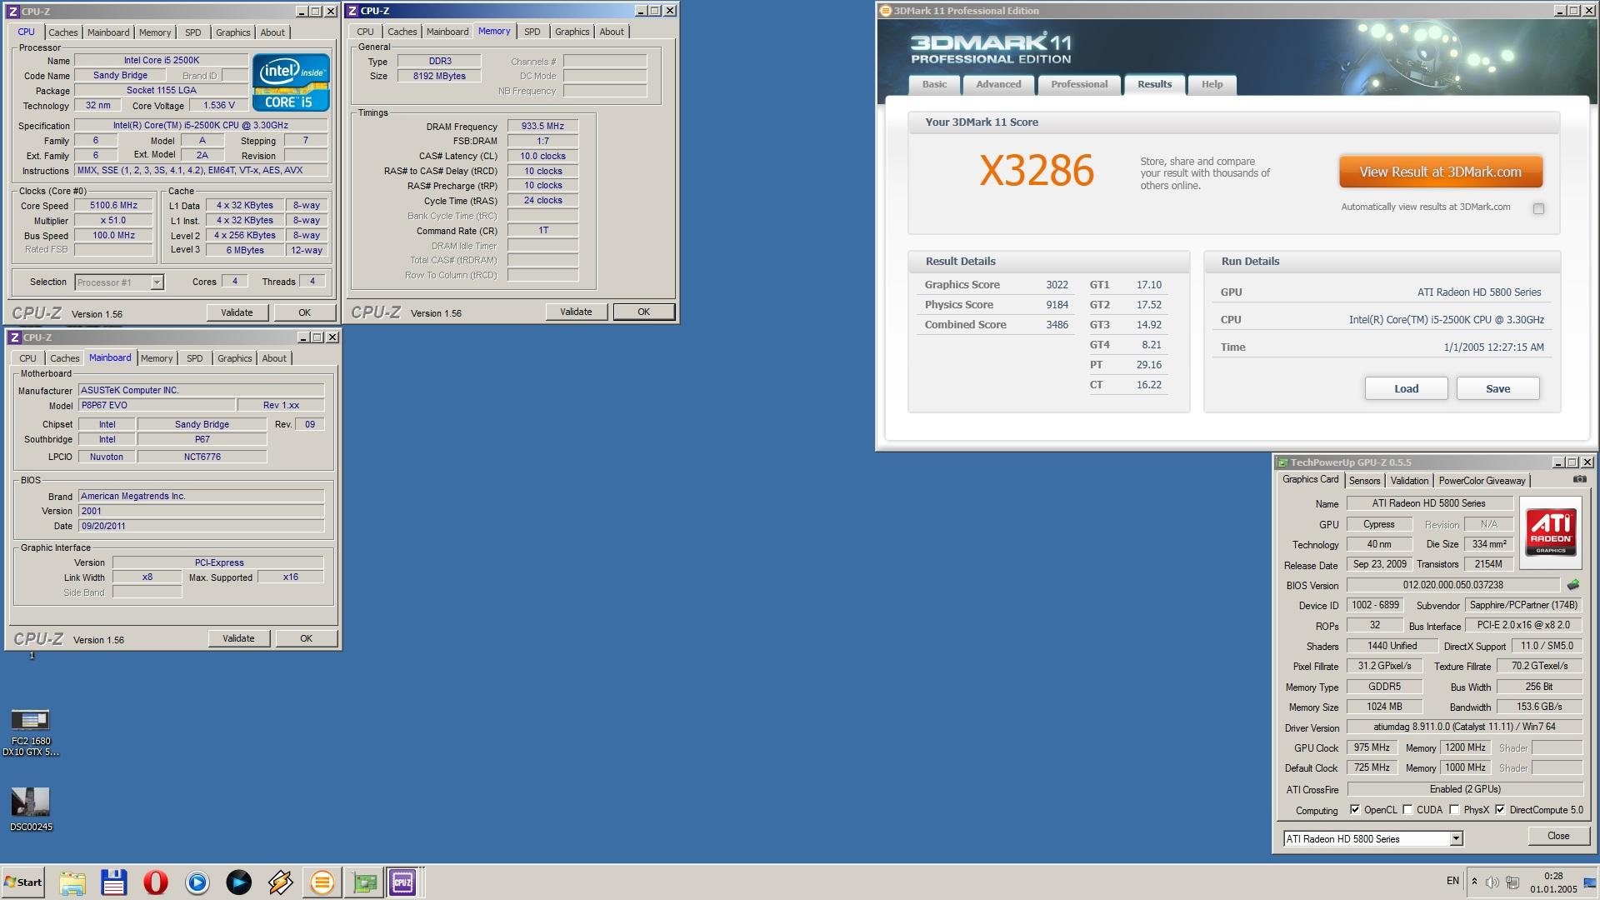The height and width of the screenshot is (900, 1600).
Task: Click the P8P67 EVO motherboard model field
Action: coord(156,406)
